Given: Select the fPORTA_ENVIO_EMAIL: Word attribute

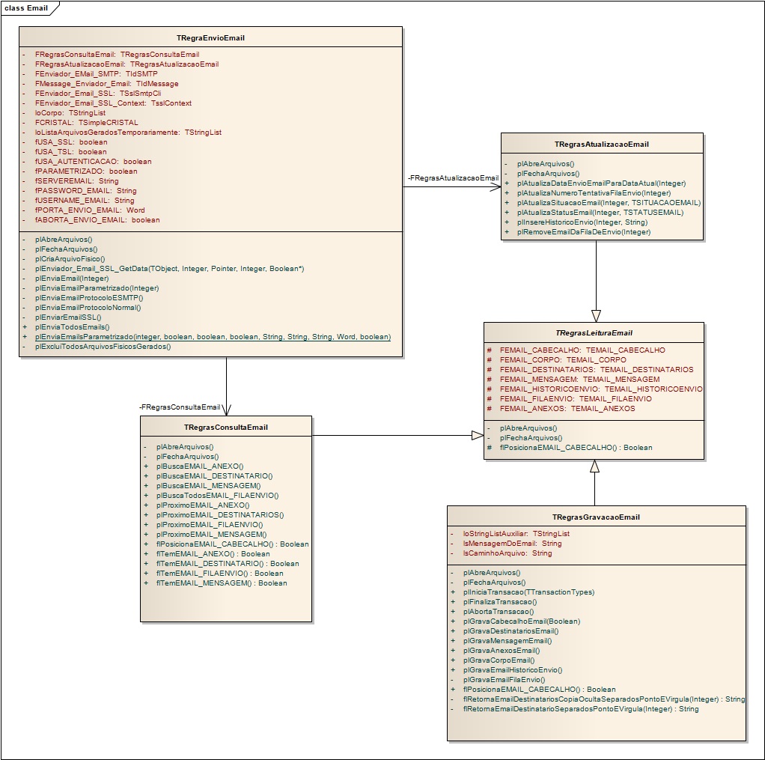Looking at the screenshot, I should [90, 210].
